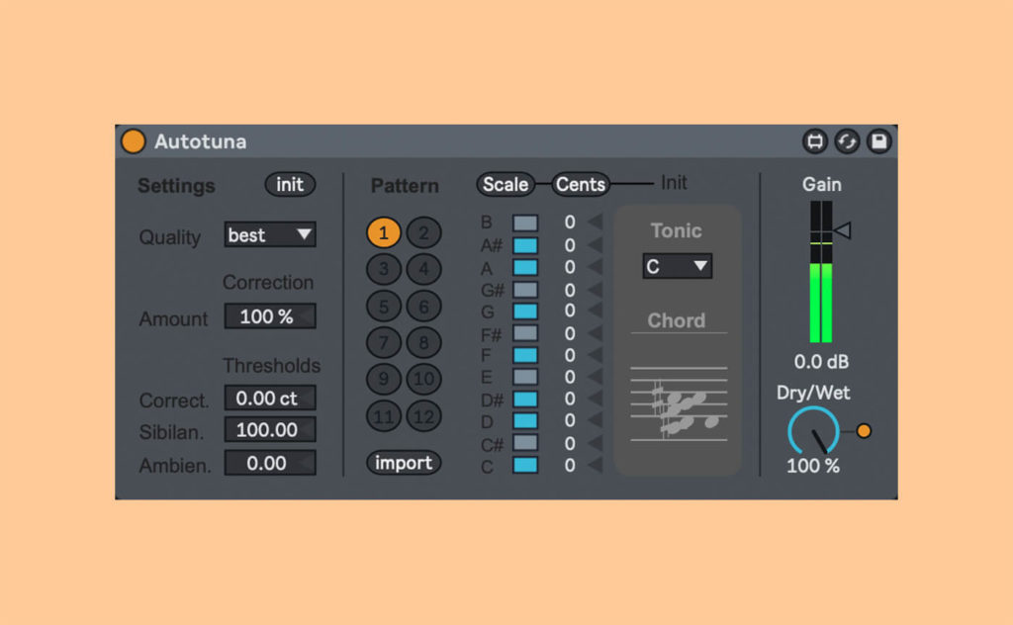Select pattern 8
The width and height of the screenshot is (1013, 625).
[x=423, y=342]
